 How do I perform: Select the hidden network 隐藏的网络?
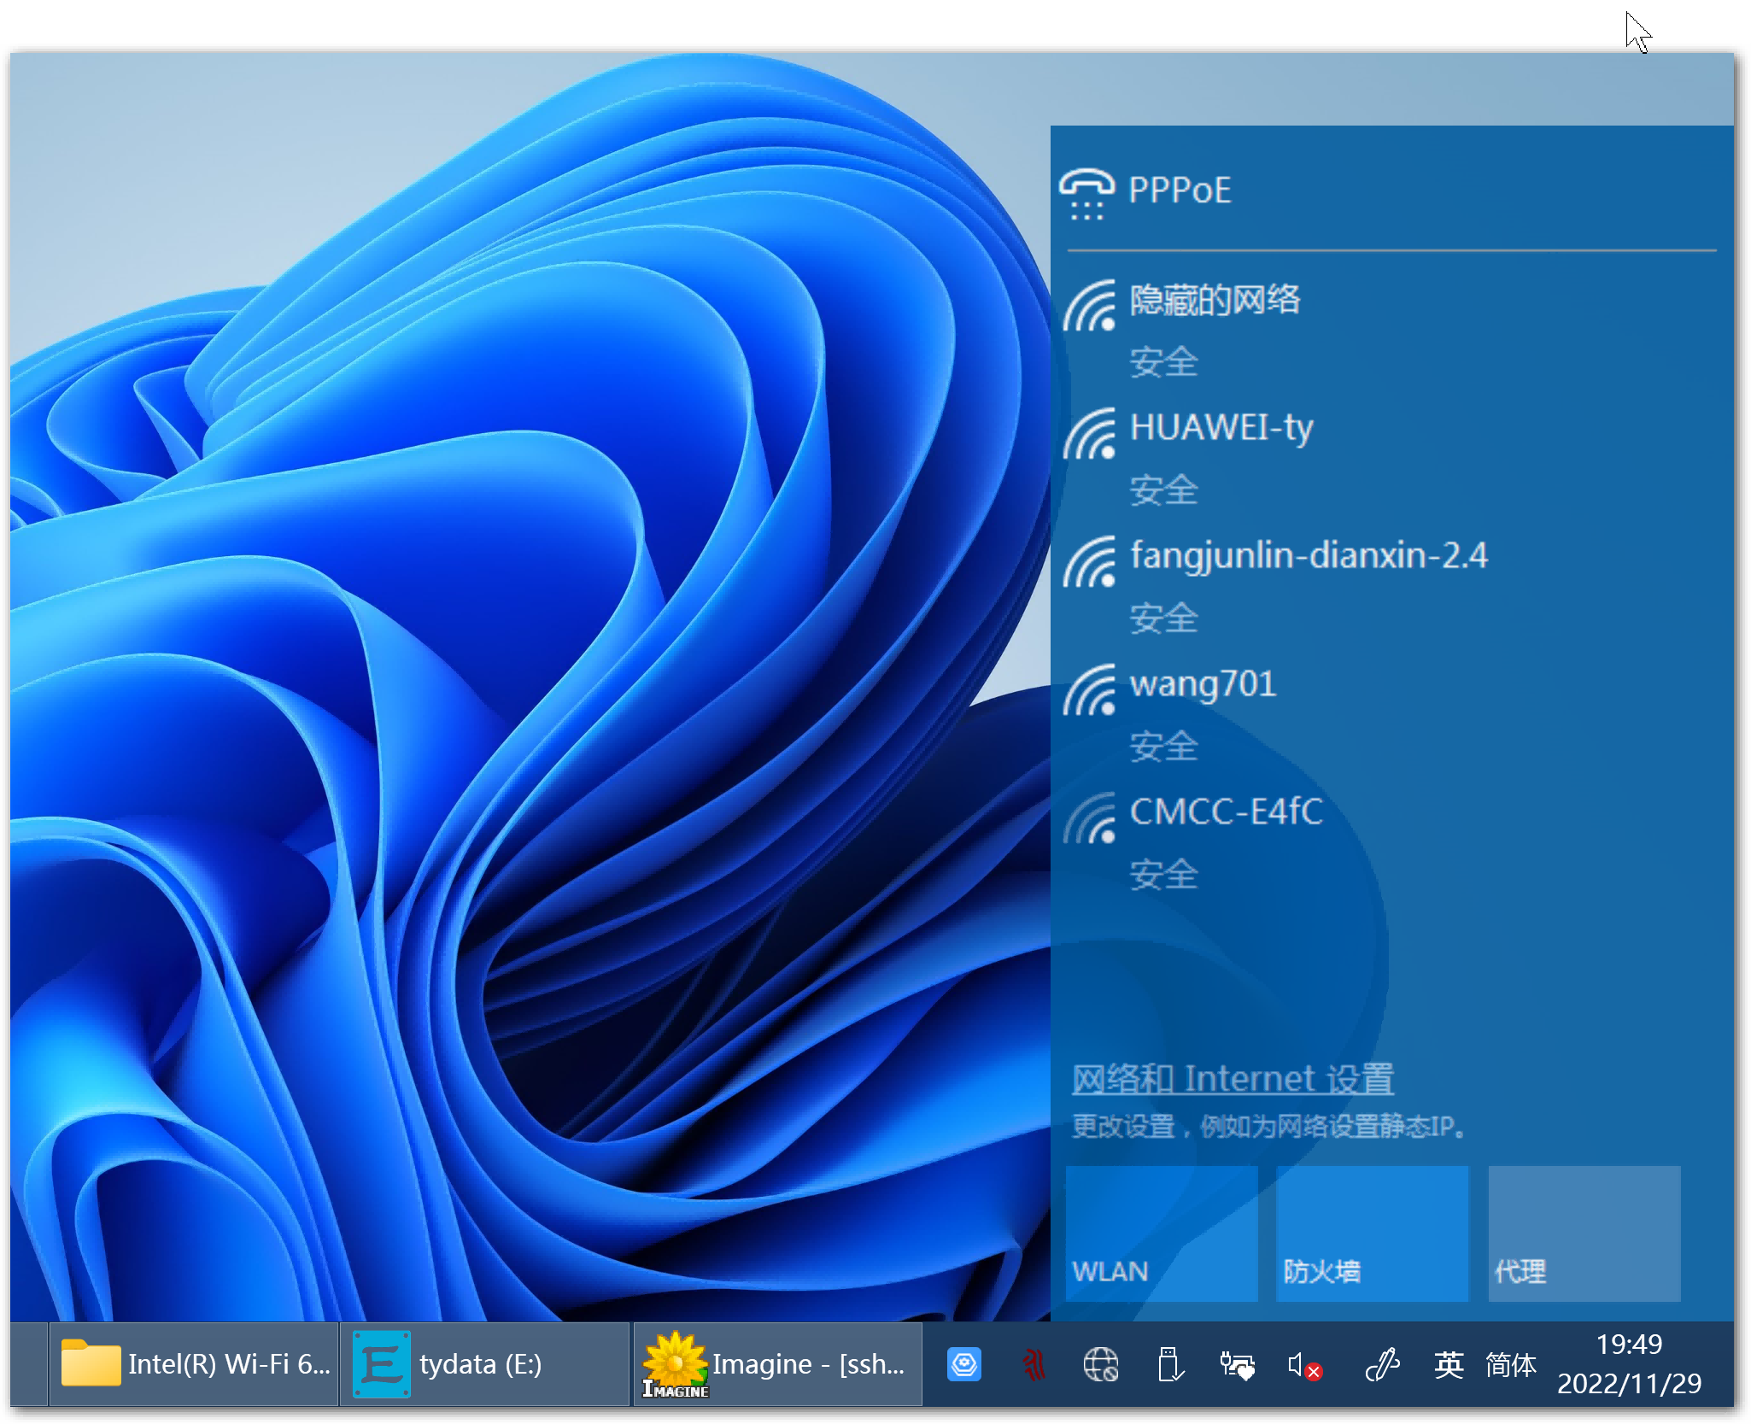1391,331
